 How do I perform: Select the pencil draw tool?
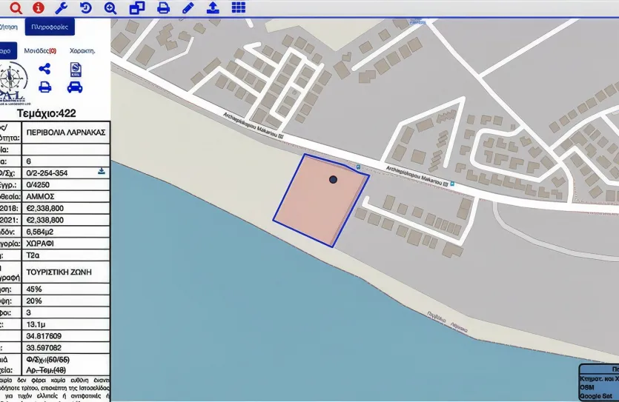[x=188, y=8]
